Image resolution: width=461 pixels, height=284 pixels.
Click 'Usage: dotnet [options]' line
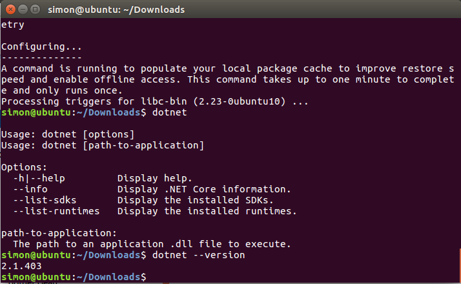[68, 134]
